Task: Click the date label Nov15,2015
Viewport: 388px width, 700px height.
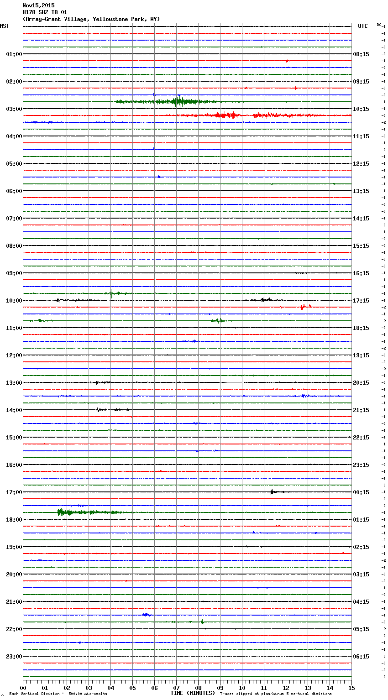Action: (38, 5)
